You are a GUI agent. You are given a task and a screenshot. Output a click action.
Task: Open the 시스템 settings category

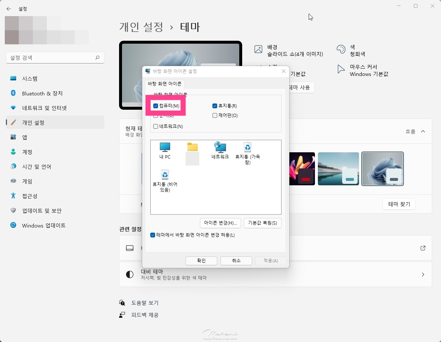[x=55, y=79]
